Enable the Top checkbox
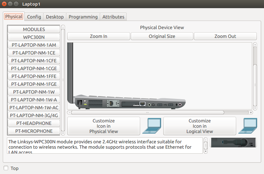This screenshot has width=264, height=174. 6,168
